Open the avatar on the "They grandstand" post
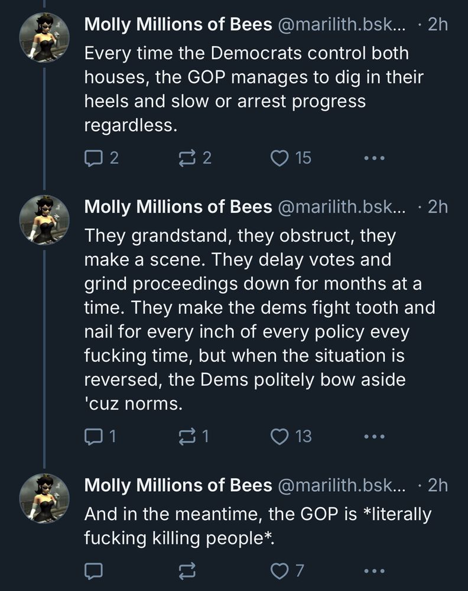Viewport: 468px width, 591px height. [44, 220]
